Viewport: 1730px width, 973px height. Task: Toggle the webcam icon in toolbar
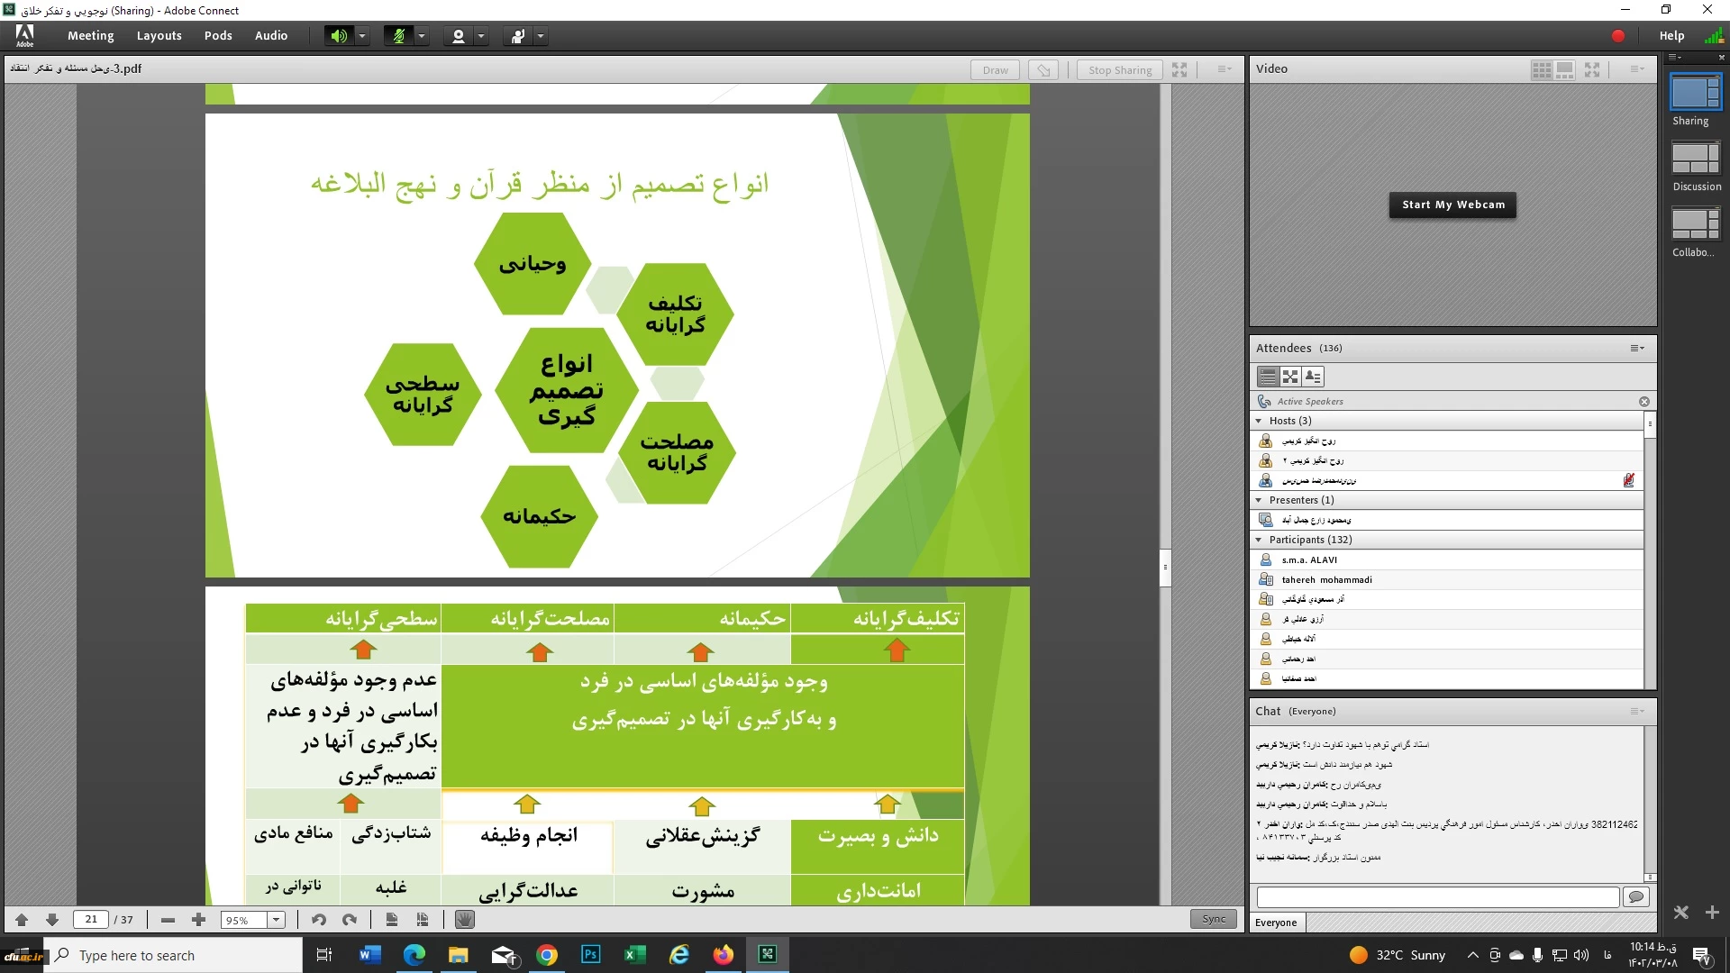pyautogui.click(x=459, y=36)
